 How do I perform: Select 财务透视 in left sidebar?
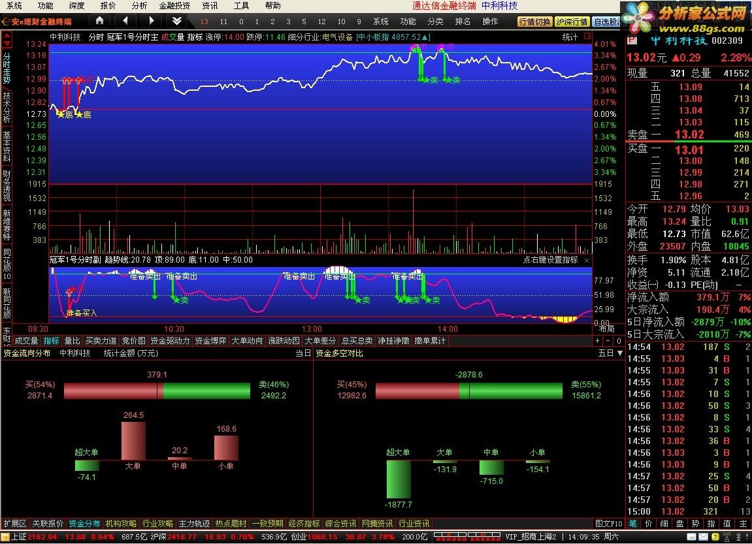coord(7,185)
